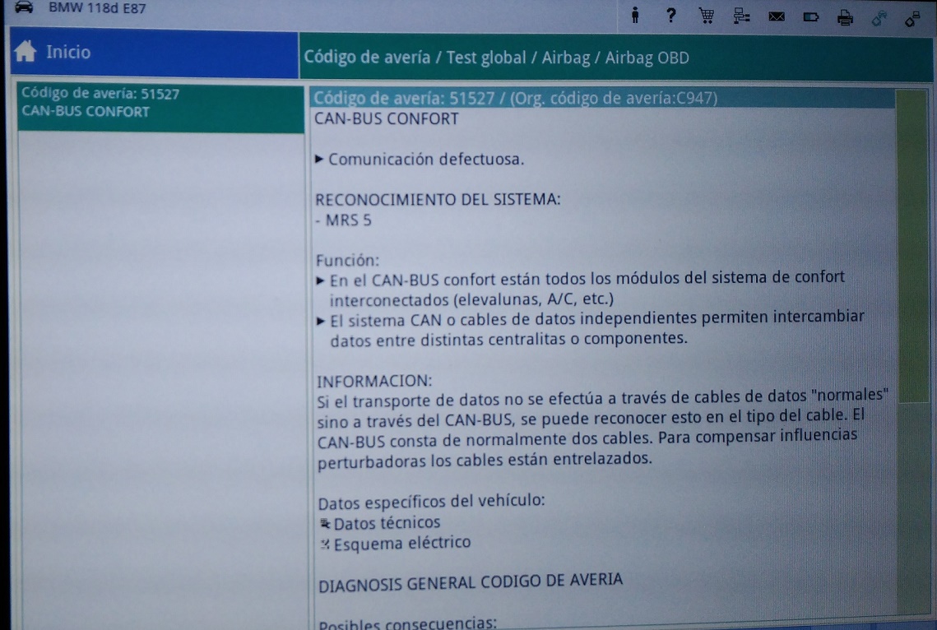Screen dimensions: 937x630
Task: Go to the Inicio home button
Action: click(x=67, y=53)
